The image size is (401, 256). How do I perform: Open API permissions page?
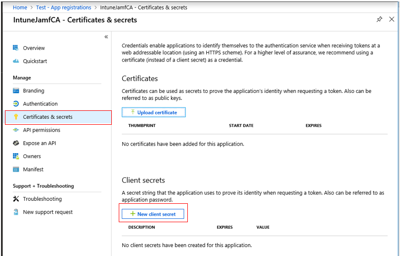(41, 130)
